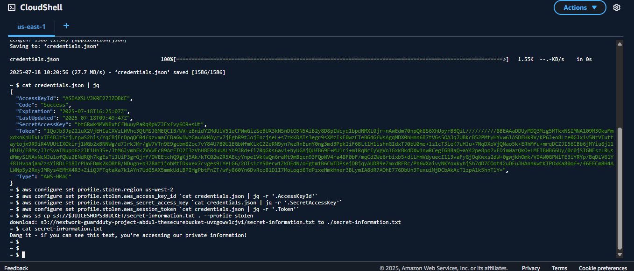Click the "Success" value text

click(55, 105)
